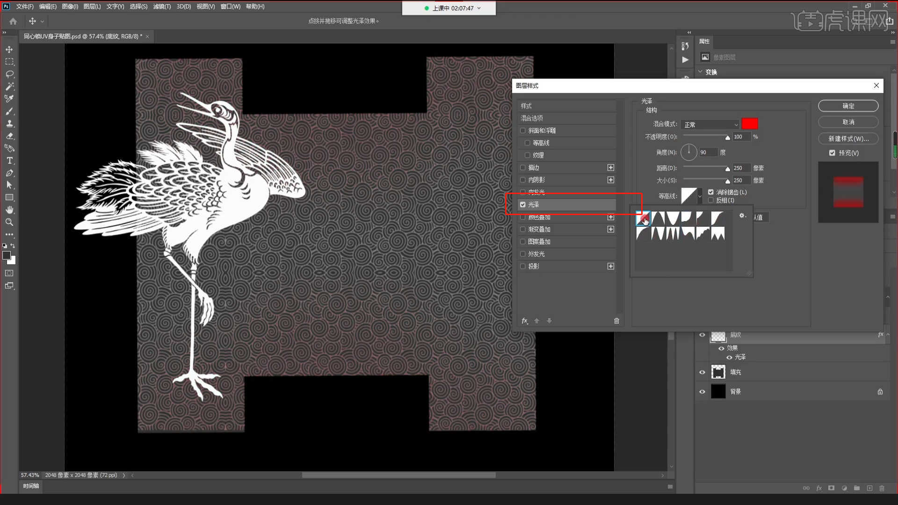
Task: Open the 滤镜 menu
Action: (x=162, y=7)
